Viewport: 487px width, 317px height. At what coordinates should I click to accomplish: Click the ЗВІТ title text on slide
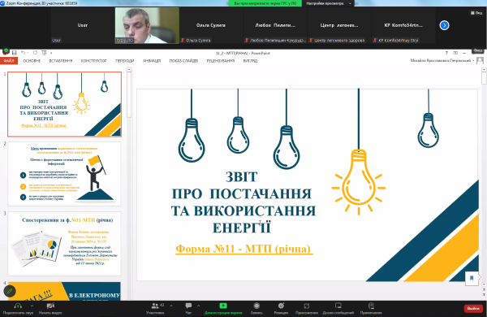coord(241,176)
